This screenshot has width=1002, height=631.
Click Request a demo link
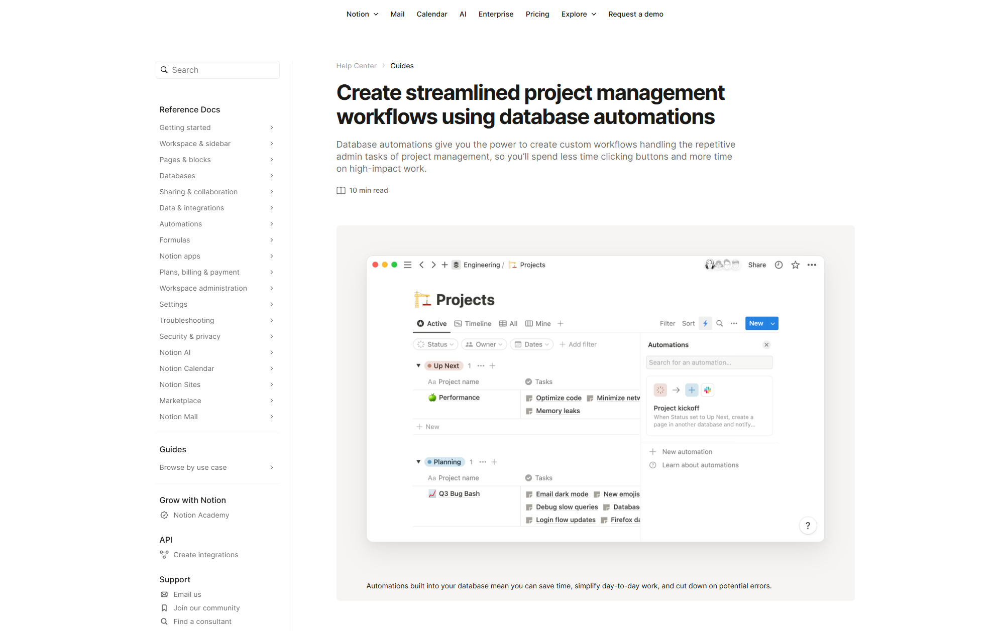pyautogui.click(x=636, y=14)
